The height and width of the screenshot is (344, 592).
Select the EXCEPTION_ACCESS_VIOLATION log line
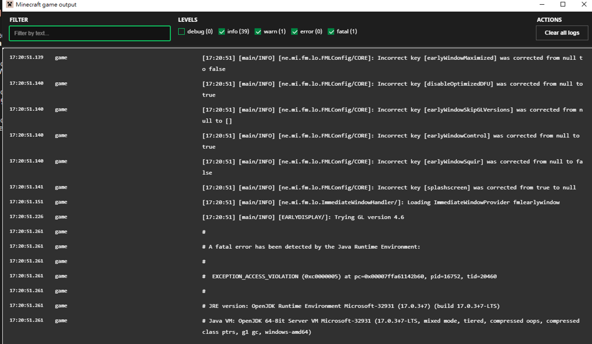[x=354, y=277]
